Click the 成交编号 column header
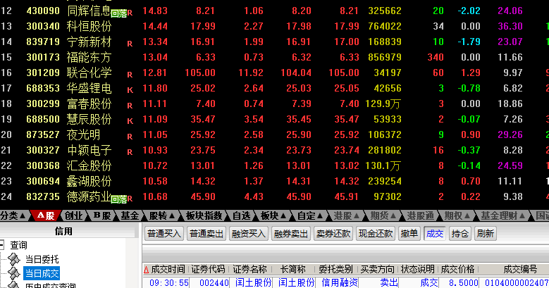This screenshot has width=549, height=288. click(520, 270)
